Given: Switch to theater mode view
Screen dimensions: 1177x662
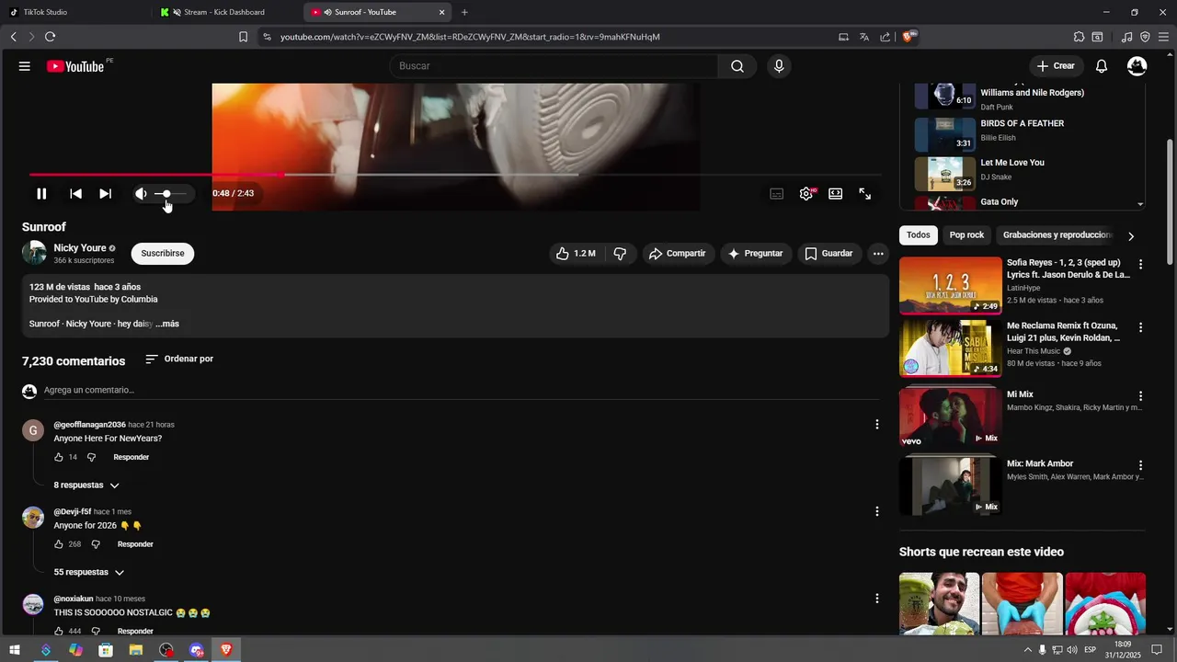Looking at the screenshot, I should (x=835, y=194).
